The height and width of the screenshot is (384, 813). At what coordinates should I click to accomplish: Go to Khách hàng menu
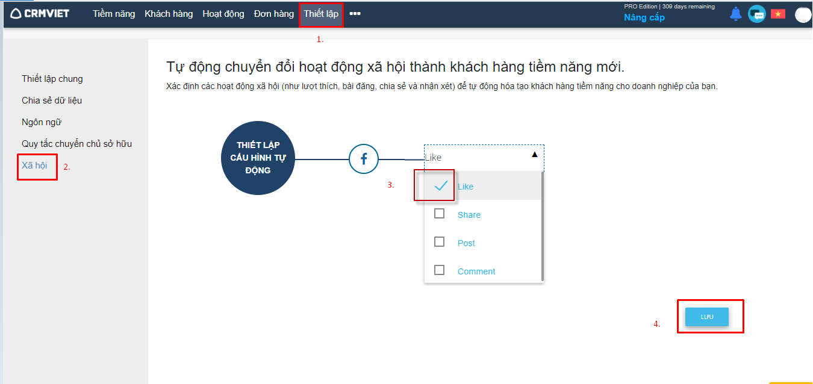(169, 13)
